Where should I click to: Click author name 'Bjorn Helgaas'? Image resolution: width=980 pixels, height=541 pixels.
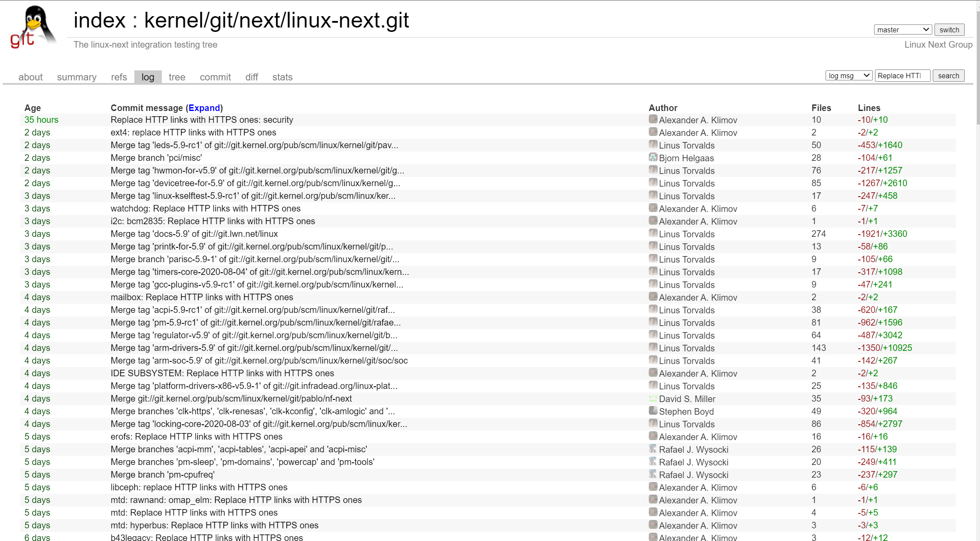[x=686, y=158]
